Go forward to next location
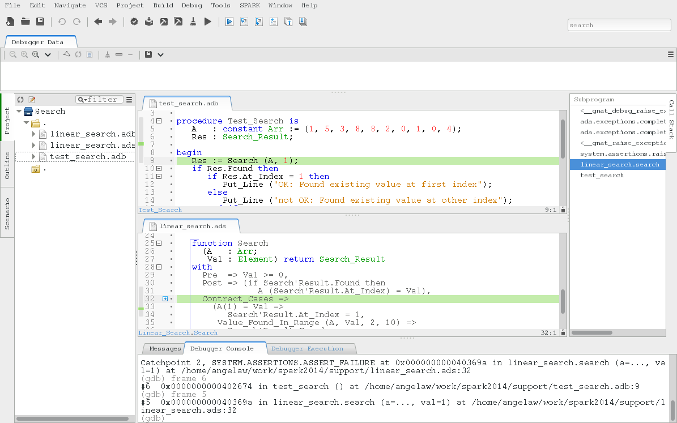Viewport: 677px width, 423px height. pos(113,22)
